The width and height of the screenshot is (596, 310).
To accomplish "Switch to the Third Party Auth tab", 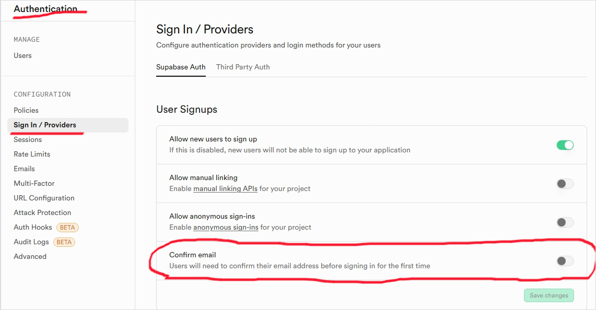I will [243, 67].
